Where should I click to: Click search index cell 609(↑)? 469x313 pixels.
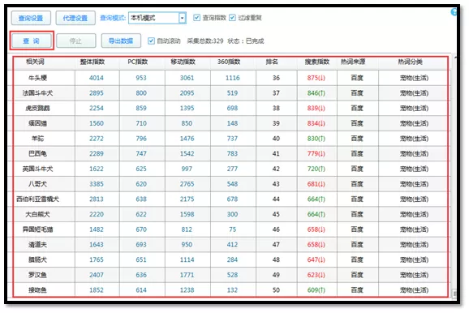tap(316, 290)
